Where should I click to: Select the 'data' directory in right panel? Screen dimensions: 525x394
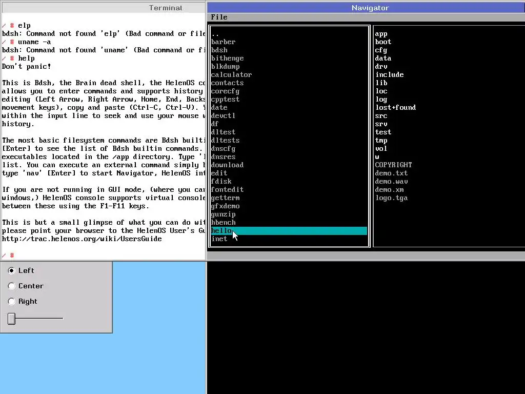tap(383, 58)
